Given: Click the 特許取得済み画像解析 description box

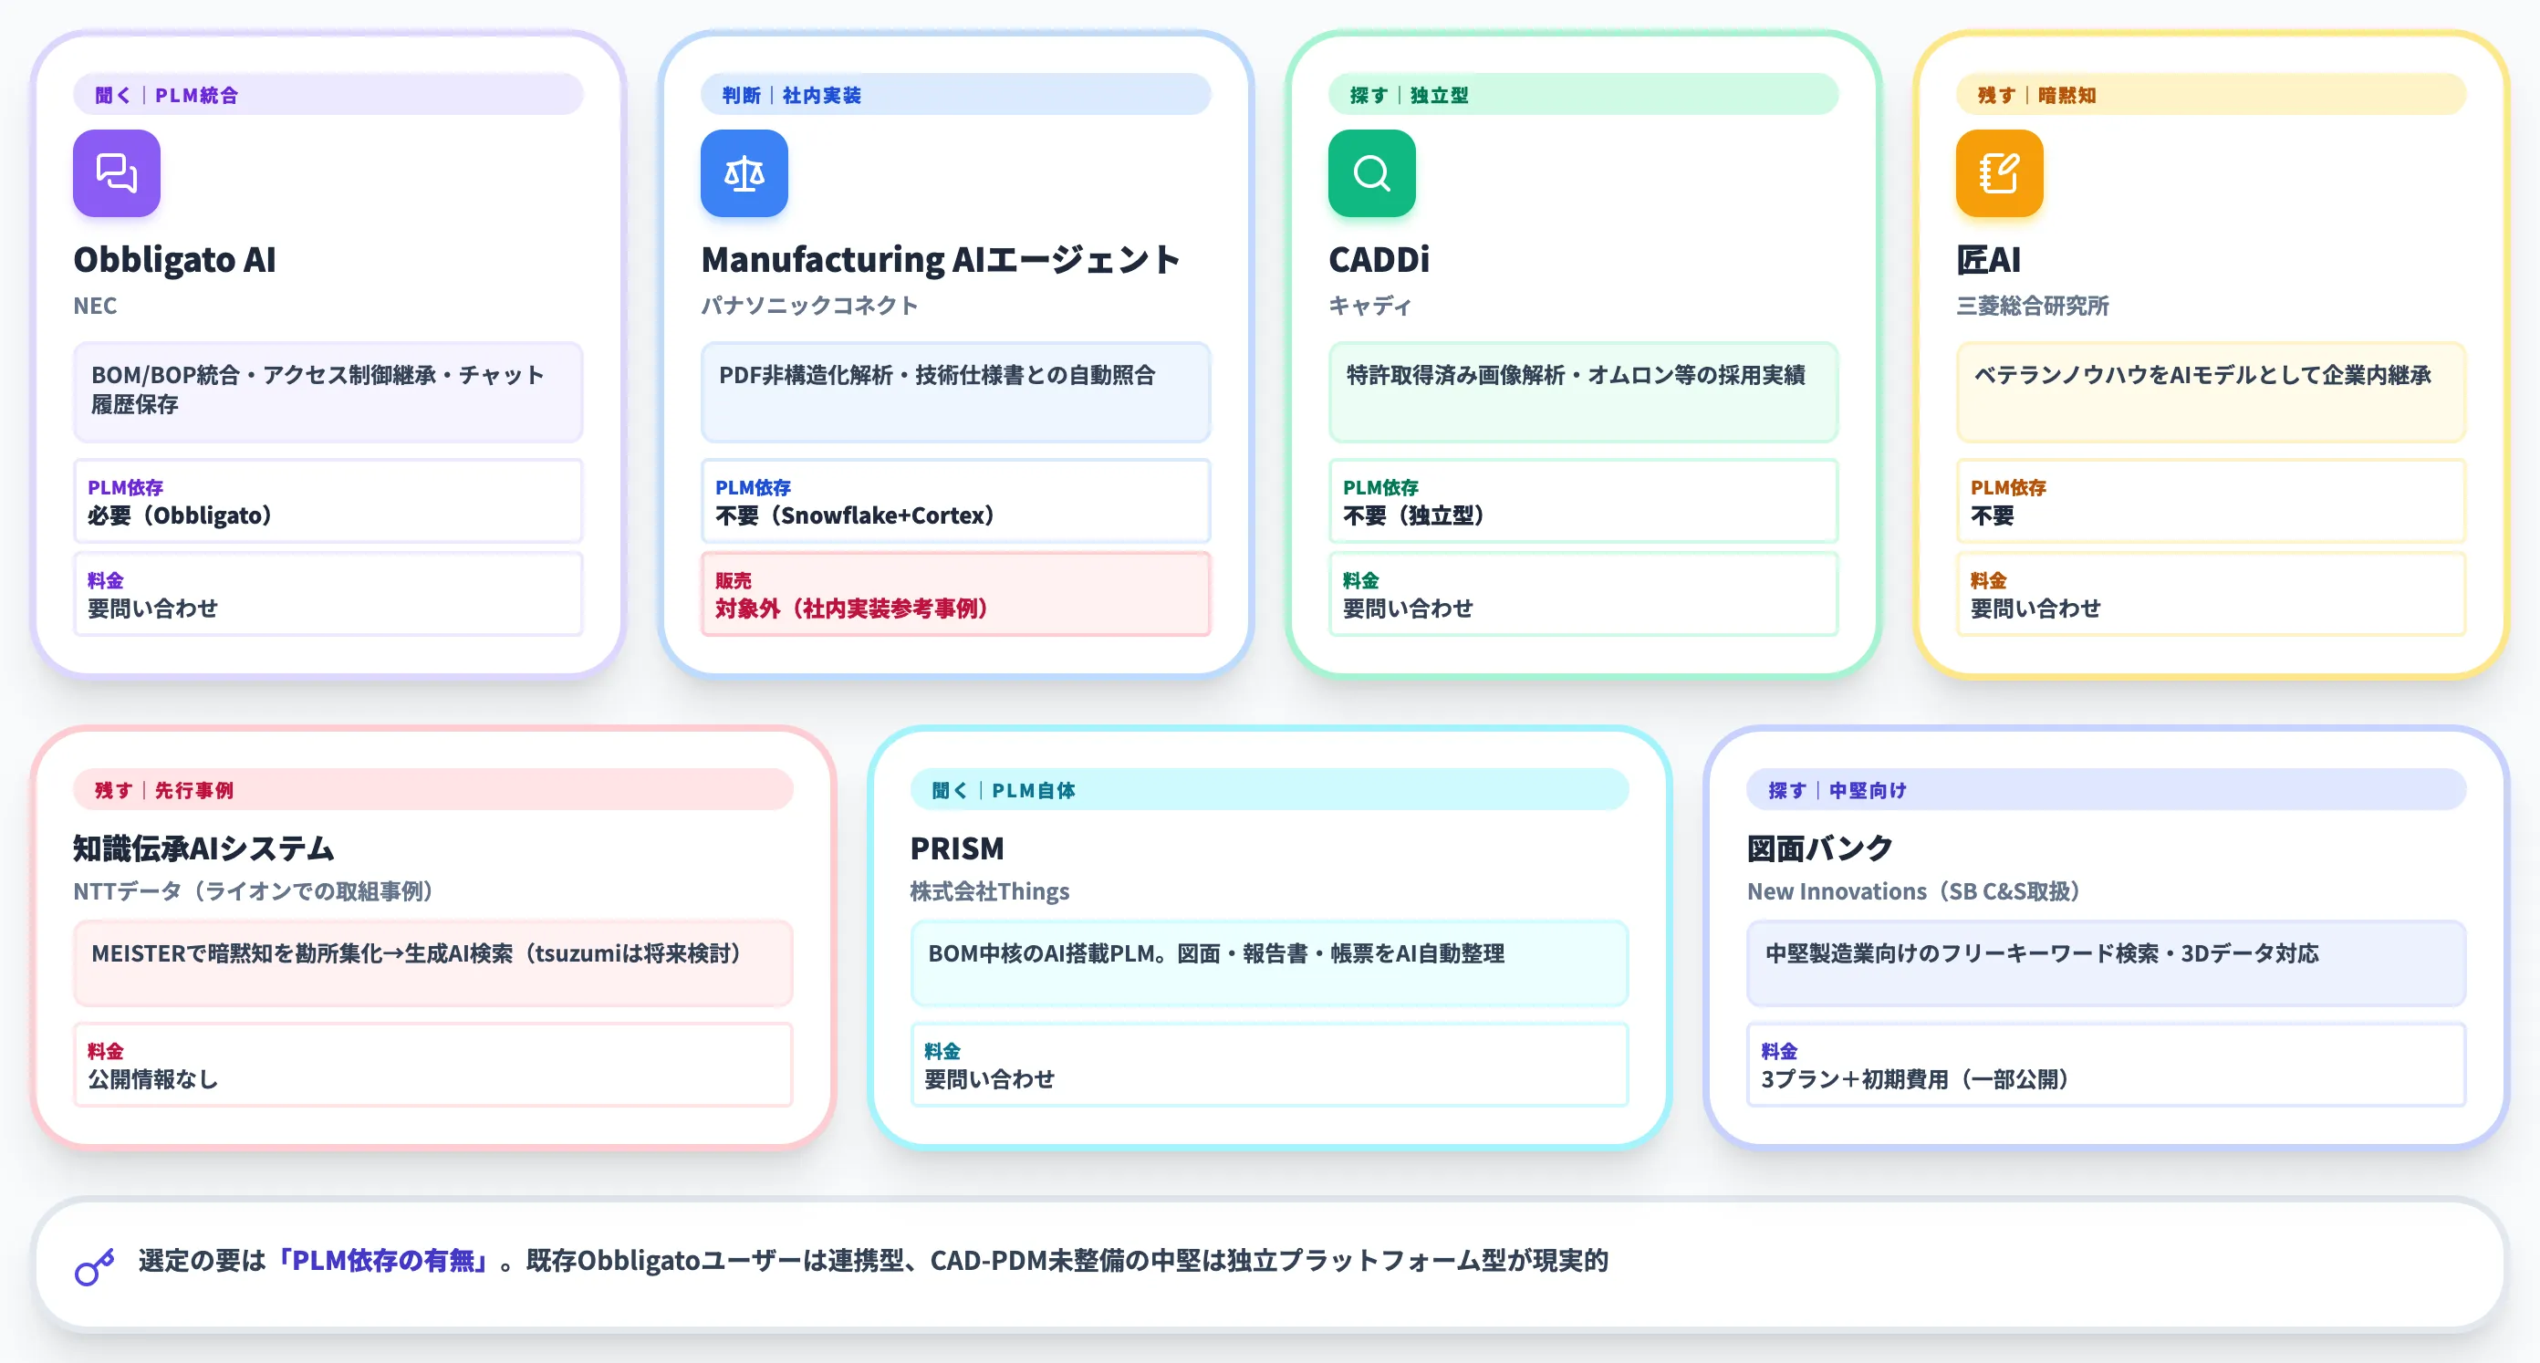Looking at the screenshot, I should point(1584,391).
